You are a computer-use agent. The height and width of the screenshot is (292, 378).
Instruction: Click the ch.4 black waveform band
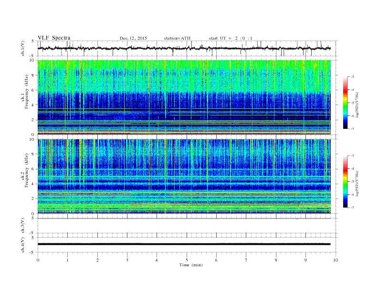[x=184, y=244]
